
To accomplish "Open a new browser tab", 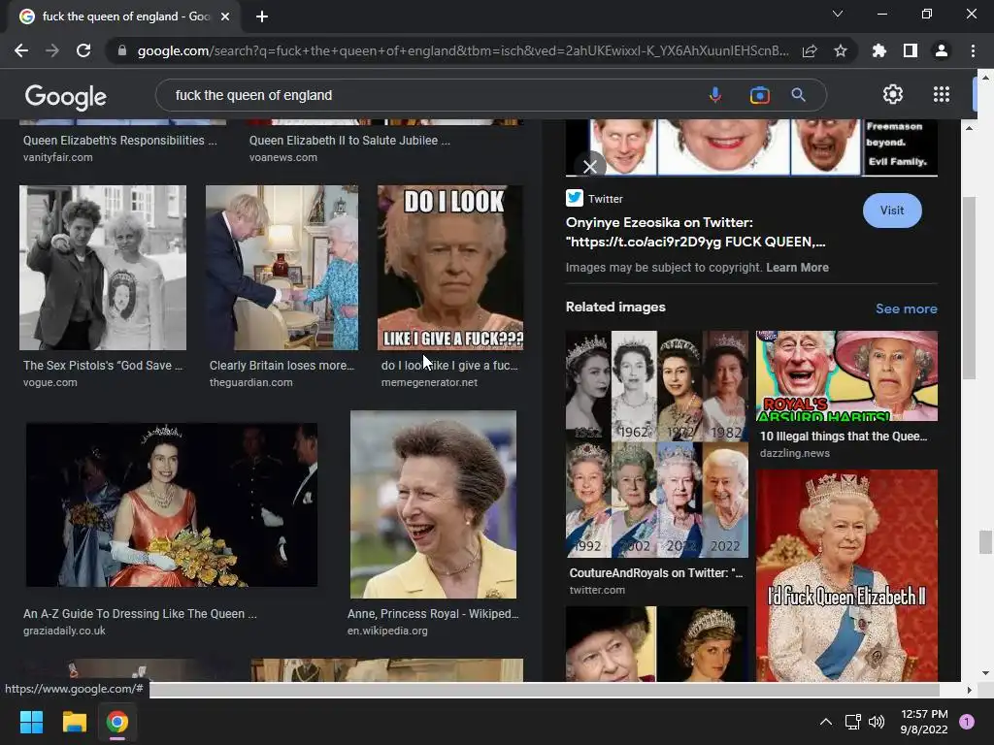I will point(262,16).
